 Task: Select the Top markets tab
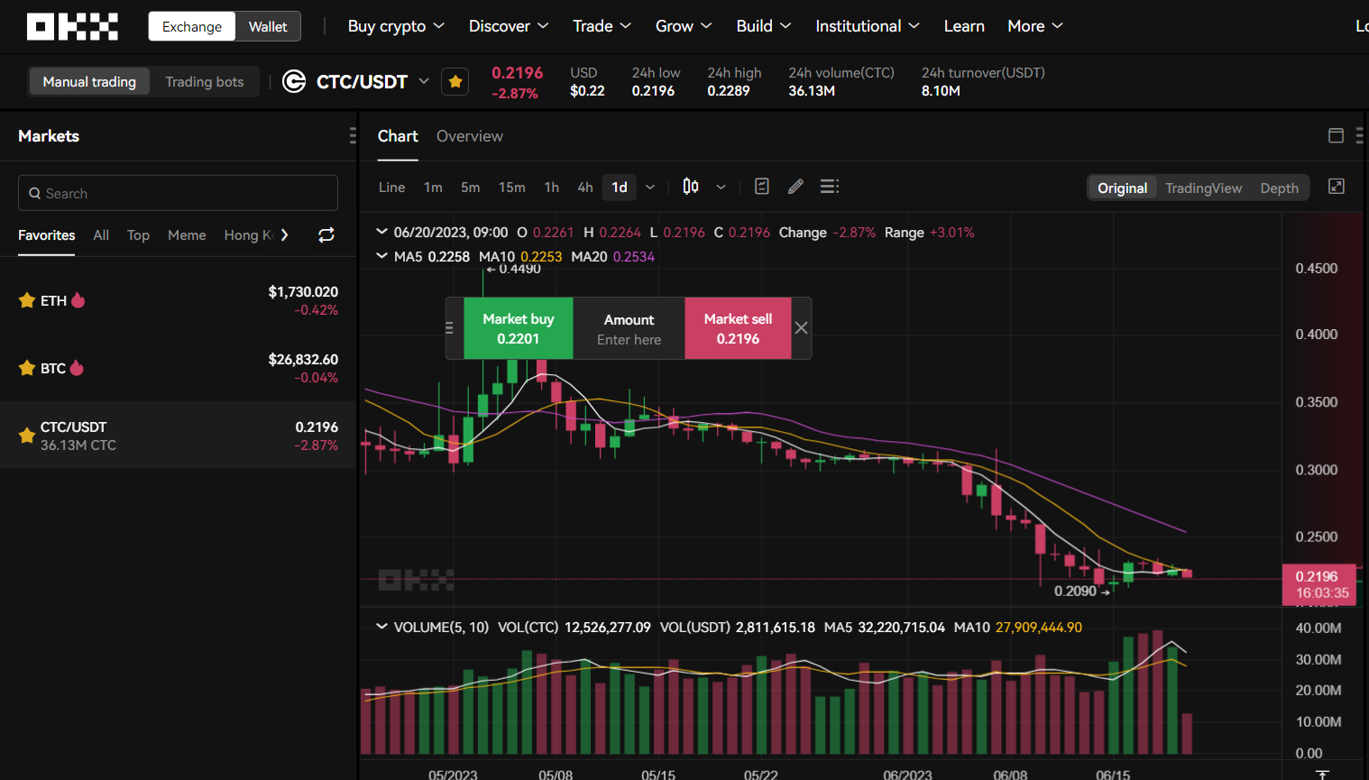(x=138, y=235)
